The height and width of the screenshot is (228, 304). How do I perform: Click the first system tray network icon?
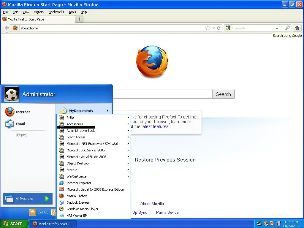[x=259, y=224]
